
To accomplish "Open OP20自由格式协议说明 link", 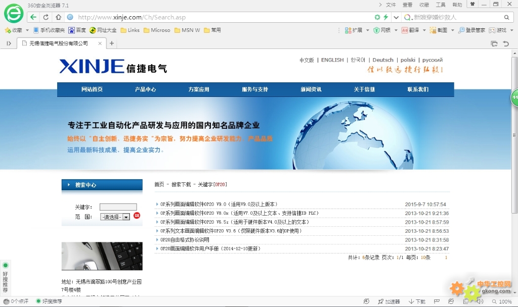I will (185, 240).
